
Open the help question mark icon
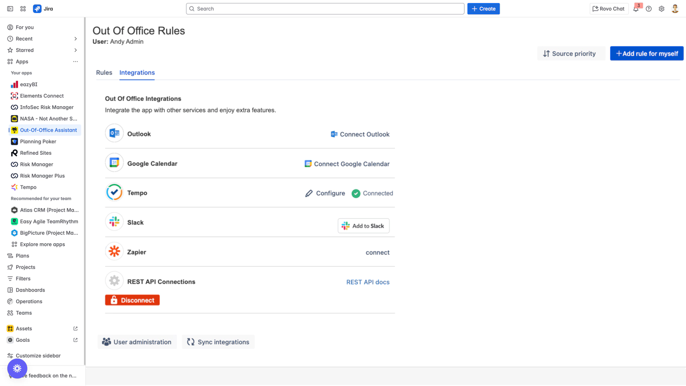[x=649, y=9]
